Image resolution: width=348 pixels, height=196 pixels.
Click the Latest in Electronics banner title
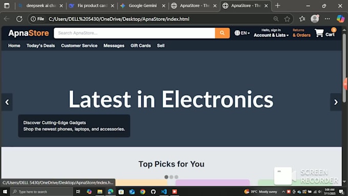point(171,99)
